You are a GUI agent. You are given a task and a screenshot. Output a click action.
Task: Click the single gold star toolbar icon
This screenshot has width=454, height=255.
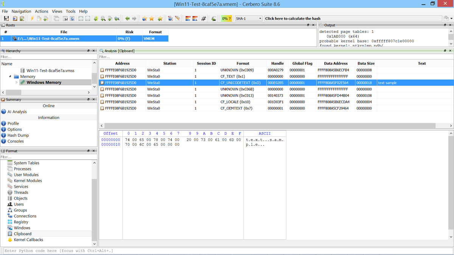pyautogui.click(x=152, y=19)
